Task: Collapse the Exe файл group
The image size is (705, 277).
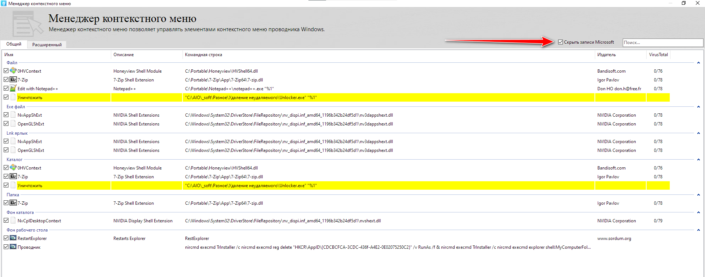Action: (x=698, y=107)
